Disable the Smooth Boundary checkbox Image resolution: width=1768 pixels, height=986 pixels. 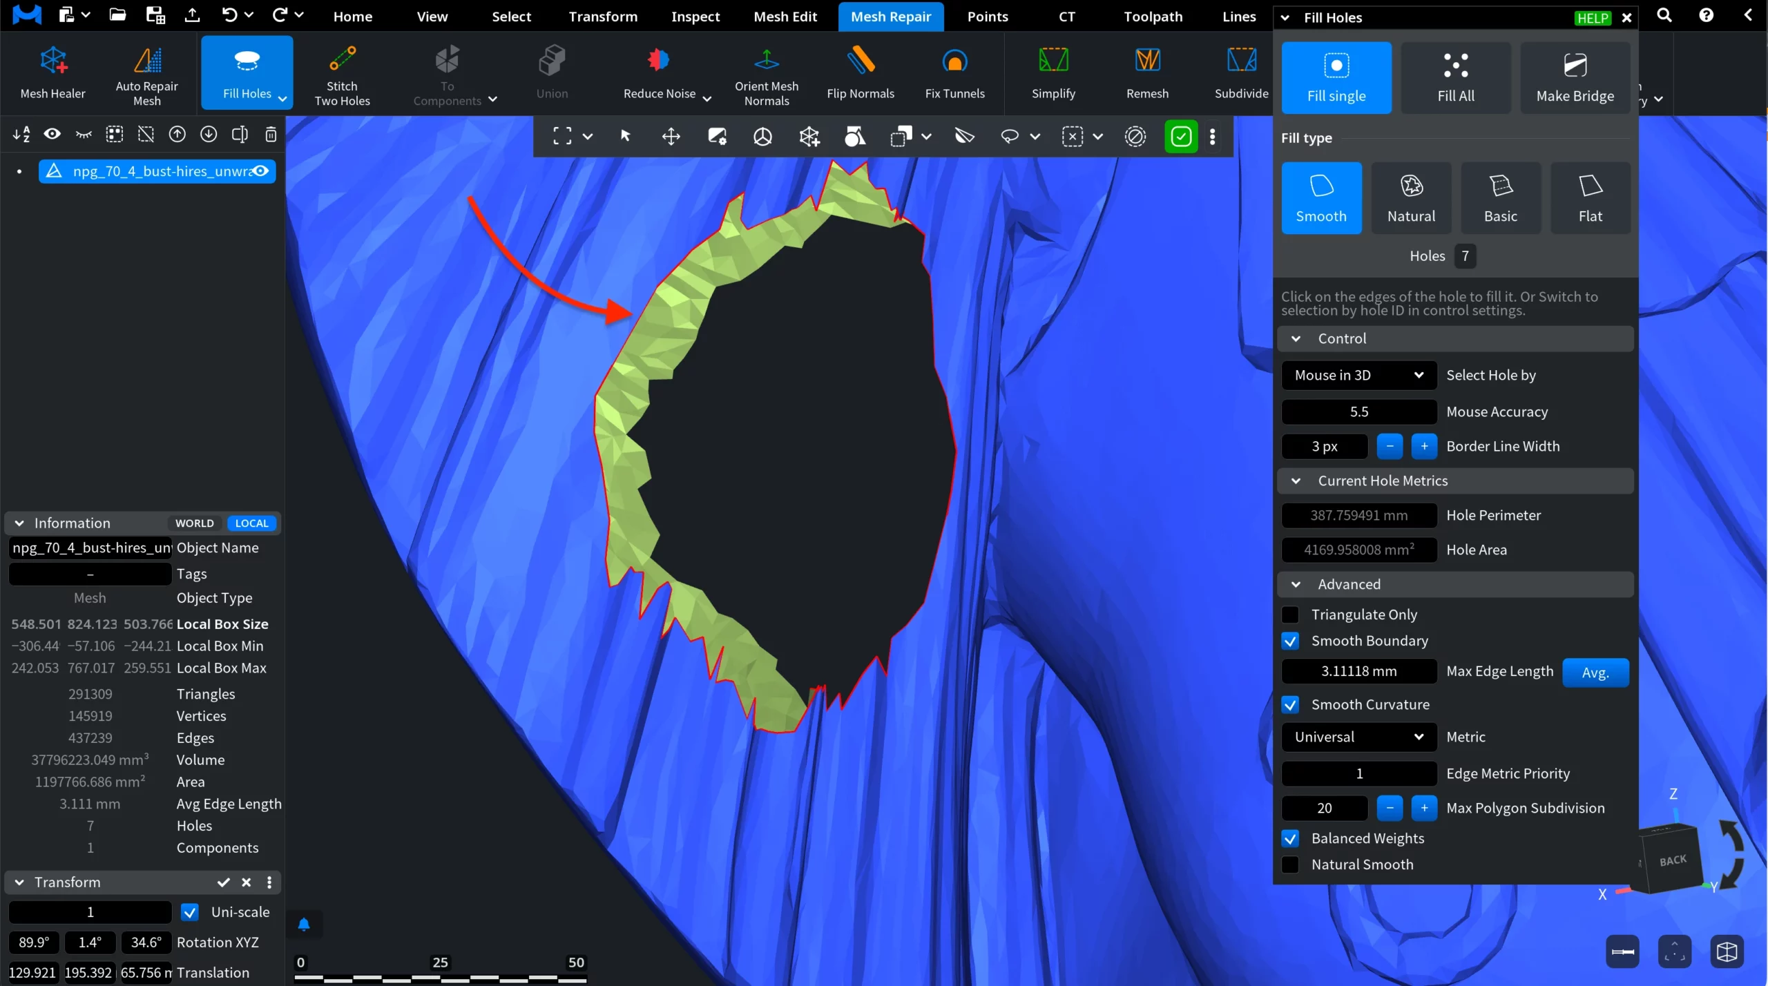coord(1290,641)
